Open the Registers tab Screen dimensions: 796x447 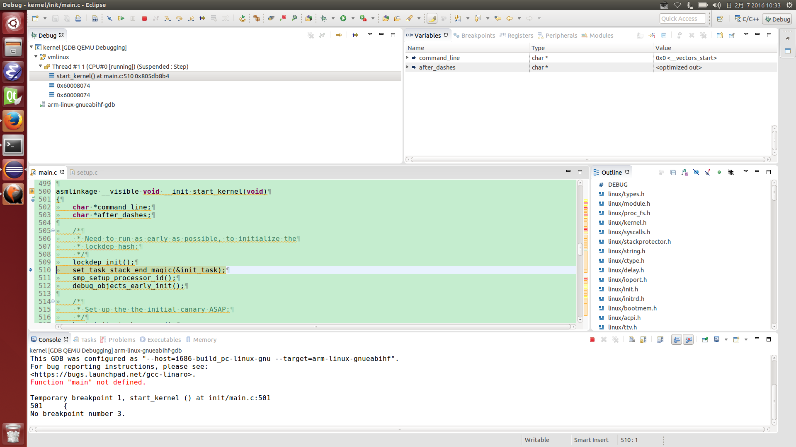(517, 36)
